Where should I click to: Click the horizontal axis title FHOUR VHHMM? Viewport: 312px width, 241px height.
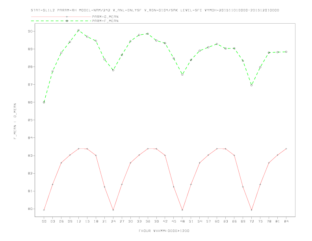164,231
